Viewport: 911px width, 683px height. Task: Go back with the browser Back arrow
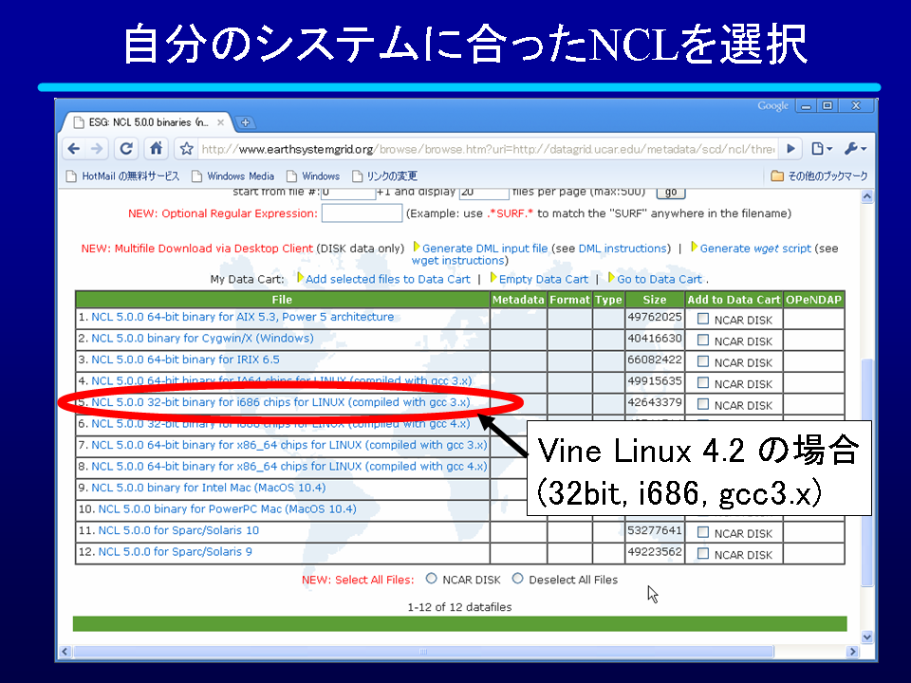(74, 149)
